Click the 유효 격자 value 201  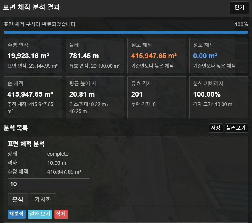point(136,94)
